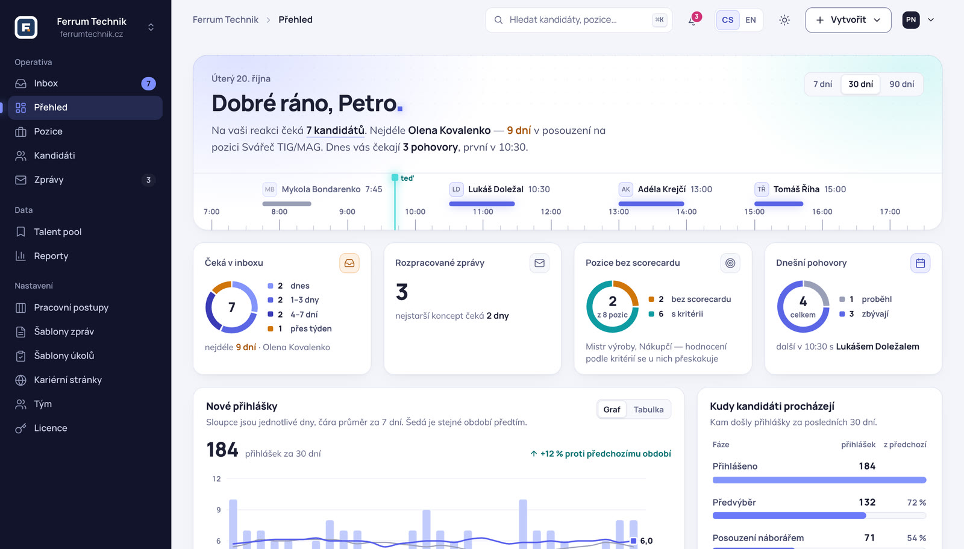Open notifications bell with 3 alerts

693,20
